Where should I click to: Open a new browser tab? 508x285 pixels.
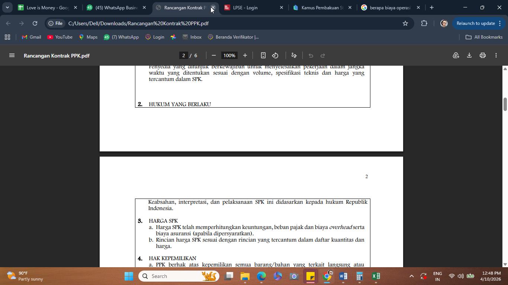pyautogui.click(x=431, y=7)
